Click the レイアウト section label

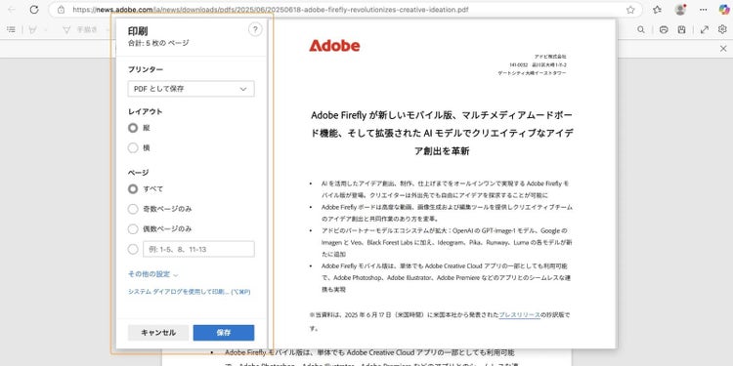coord(145,112)
